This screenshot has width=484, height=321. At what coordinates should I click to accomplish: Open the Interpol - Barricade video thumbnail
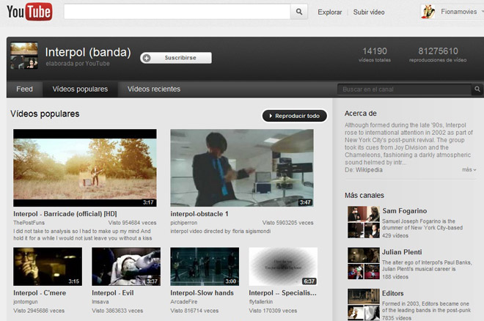pyautogui.click(x=85, y=169)
